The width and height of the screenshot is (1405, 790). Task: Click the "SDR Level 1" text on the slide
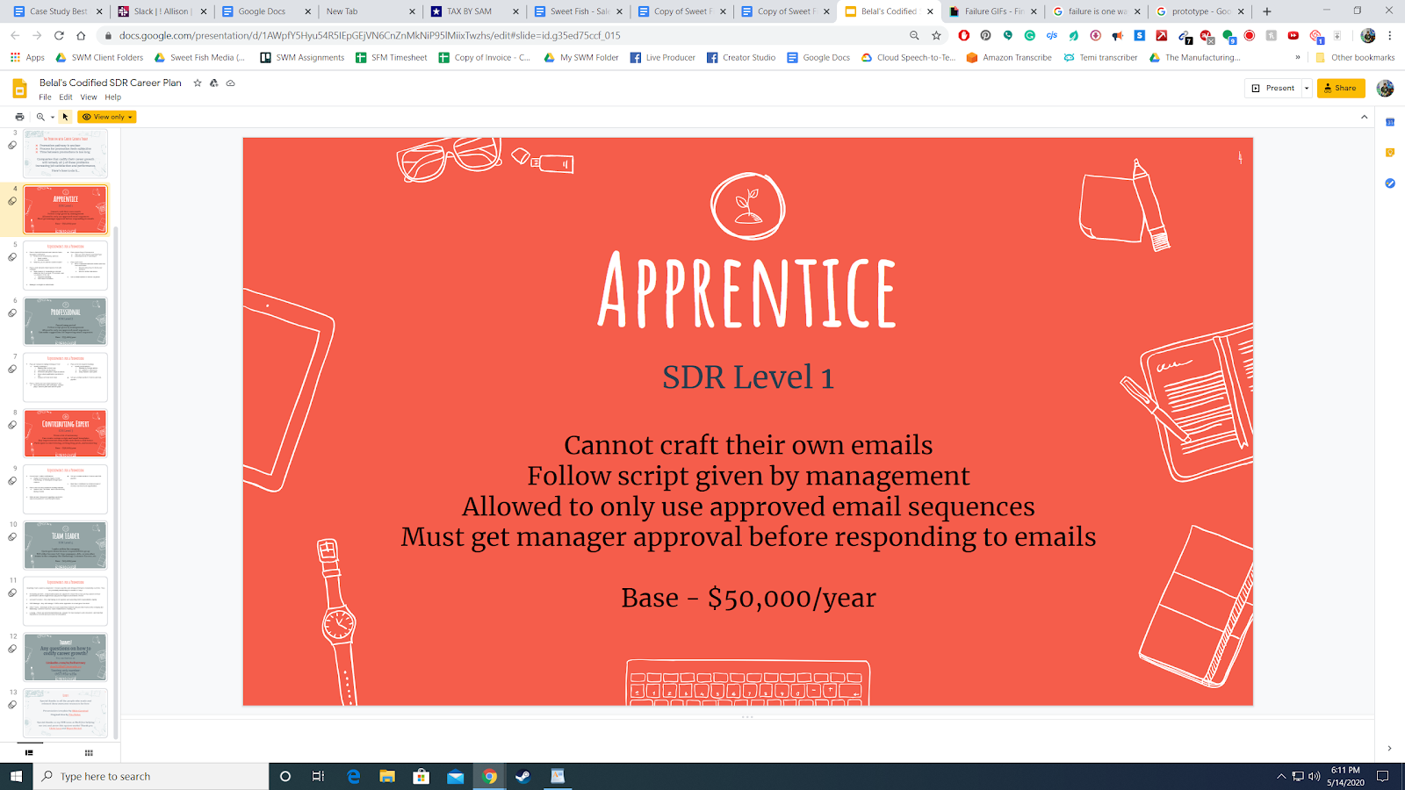(x=748, y=377)
